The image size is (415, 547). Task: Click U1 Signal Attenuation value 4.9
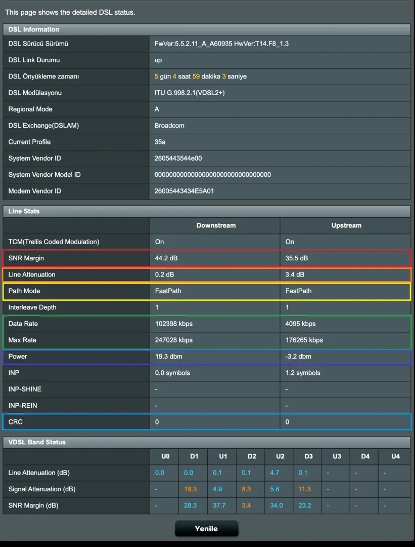(217, 489)
